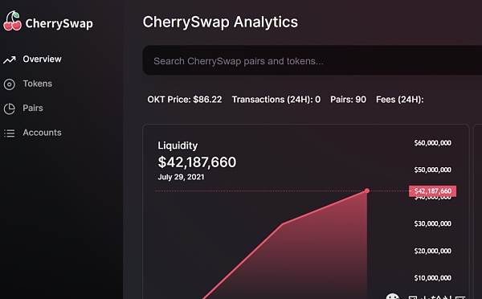Click the Pairs: 90 stat
This screenshot has height=299, width=482.
coord(348,100)
